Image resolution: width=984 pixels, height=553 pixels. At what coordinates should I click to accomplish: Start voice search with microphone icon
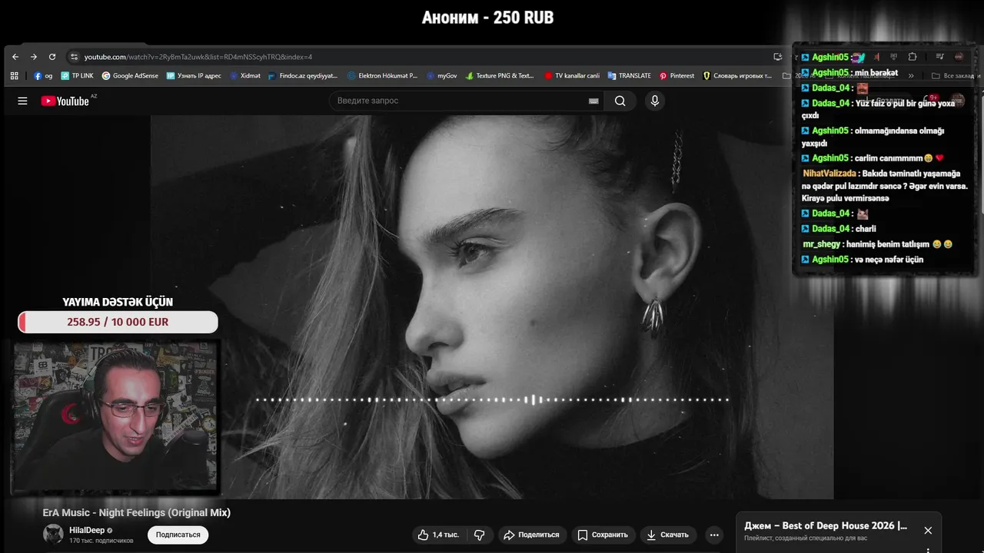click(654, 101)
